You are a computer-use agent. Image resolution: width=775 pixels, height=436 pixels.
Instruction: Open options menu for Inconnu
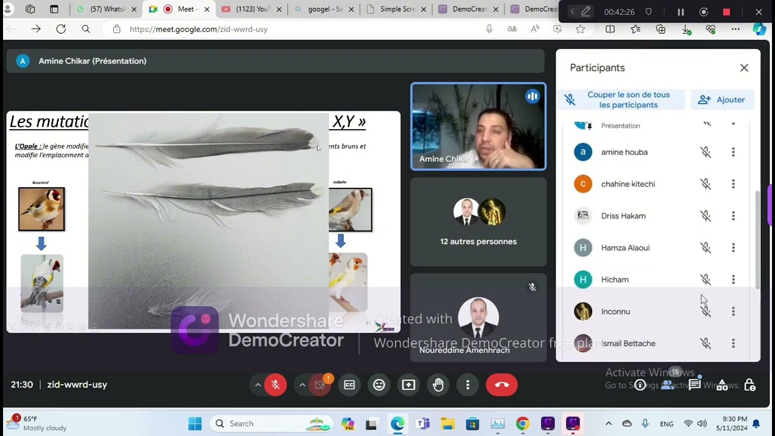point(733,311)
